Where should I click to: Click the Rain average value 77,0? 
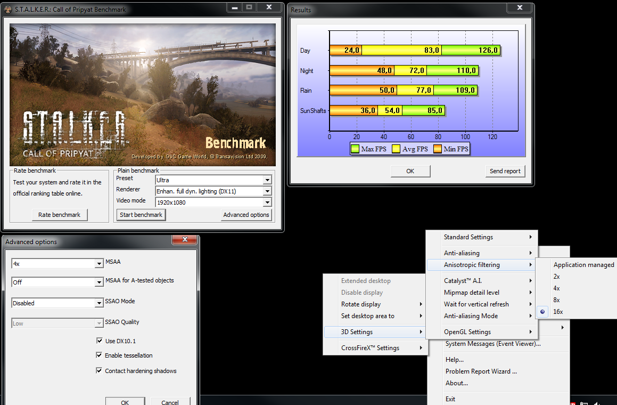424,90
